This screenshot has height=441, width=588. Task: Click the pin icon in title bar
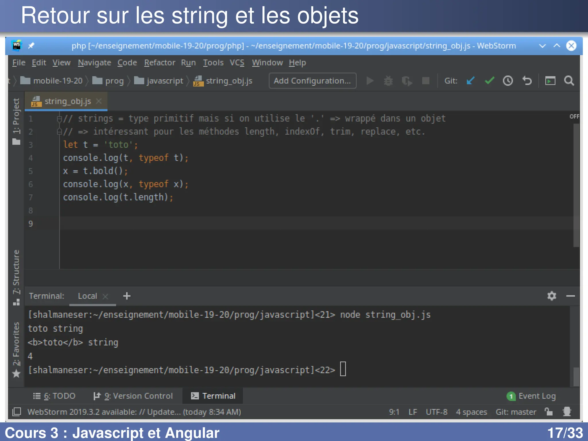tap(31, 46)
